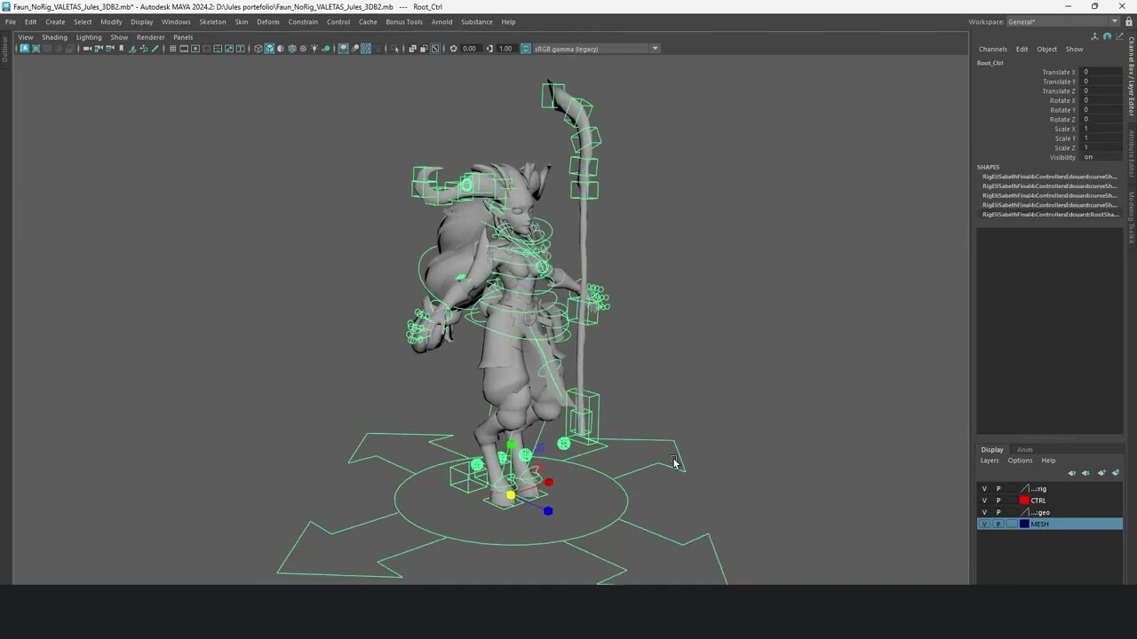Toggle the P playback box on MESH layer
Image resolution: width=1137 pixels, height=639 pixels.
(998, 524)
